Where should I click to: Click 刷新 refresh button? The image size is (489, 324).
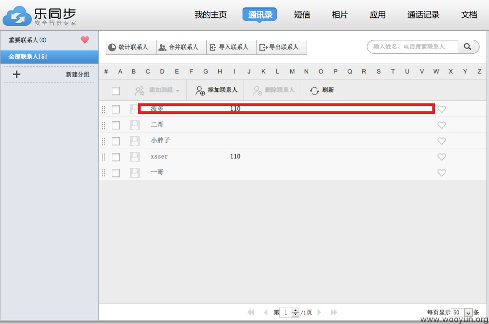coord(322,90)
